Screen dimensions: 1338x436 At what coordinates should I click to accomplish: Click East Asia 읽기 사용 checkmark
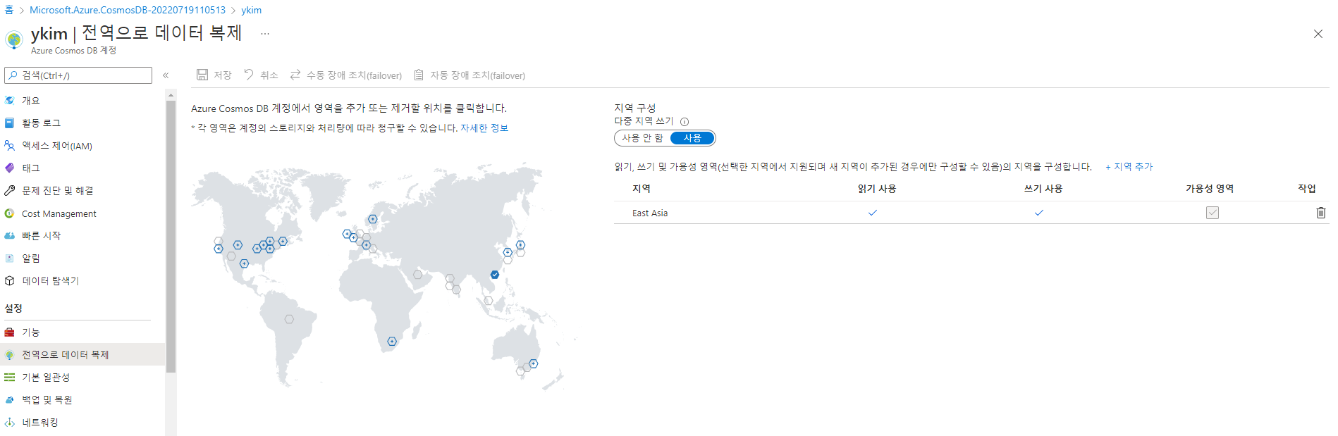[873, 213]
